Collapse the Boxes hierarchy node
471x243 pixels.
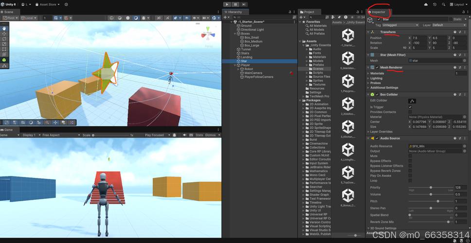pyautogui.click(x=235, y=34)
